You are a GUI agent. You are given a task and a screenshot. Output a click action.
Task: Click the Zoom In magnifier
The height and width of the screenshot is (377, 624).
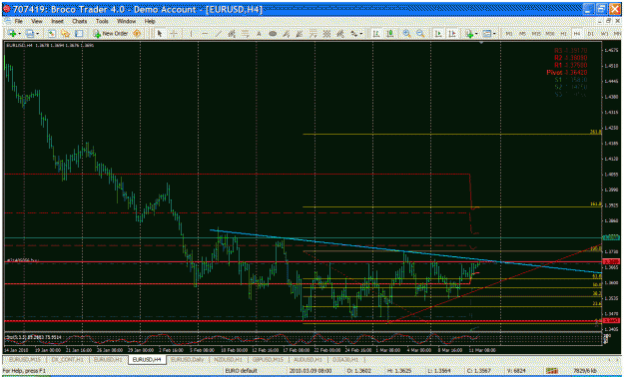(406, 34)
